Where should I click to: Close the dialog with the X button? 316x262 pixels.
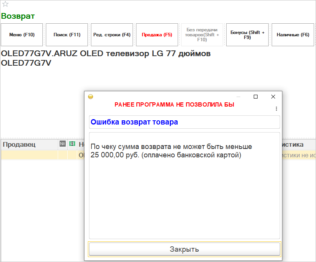click(273, 97)
